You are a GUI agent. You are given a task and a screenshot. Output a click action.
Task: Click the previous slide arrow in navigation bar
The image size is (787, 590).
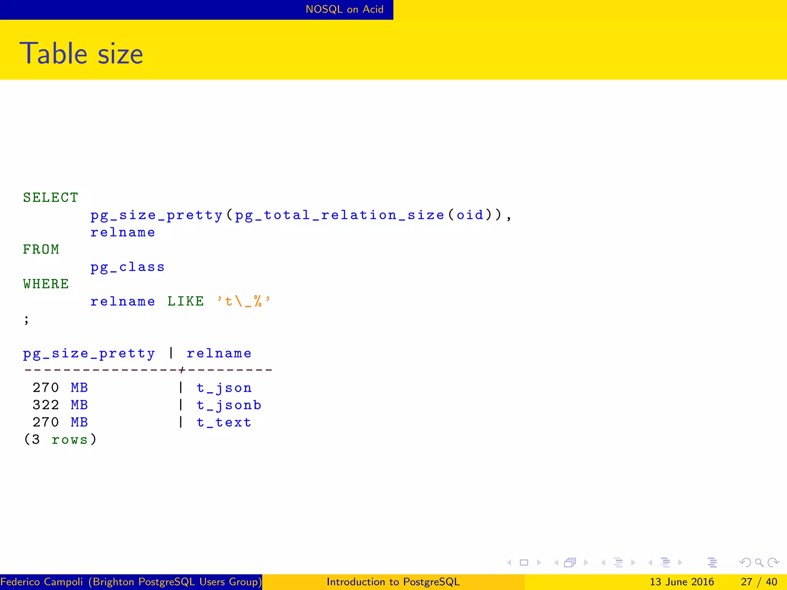(x=509, y=563)
